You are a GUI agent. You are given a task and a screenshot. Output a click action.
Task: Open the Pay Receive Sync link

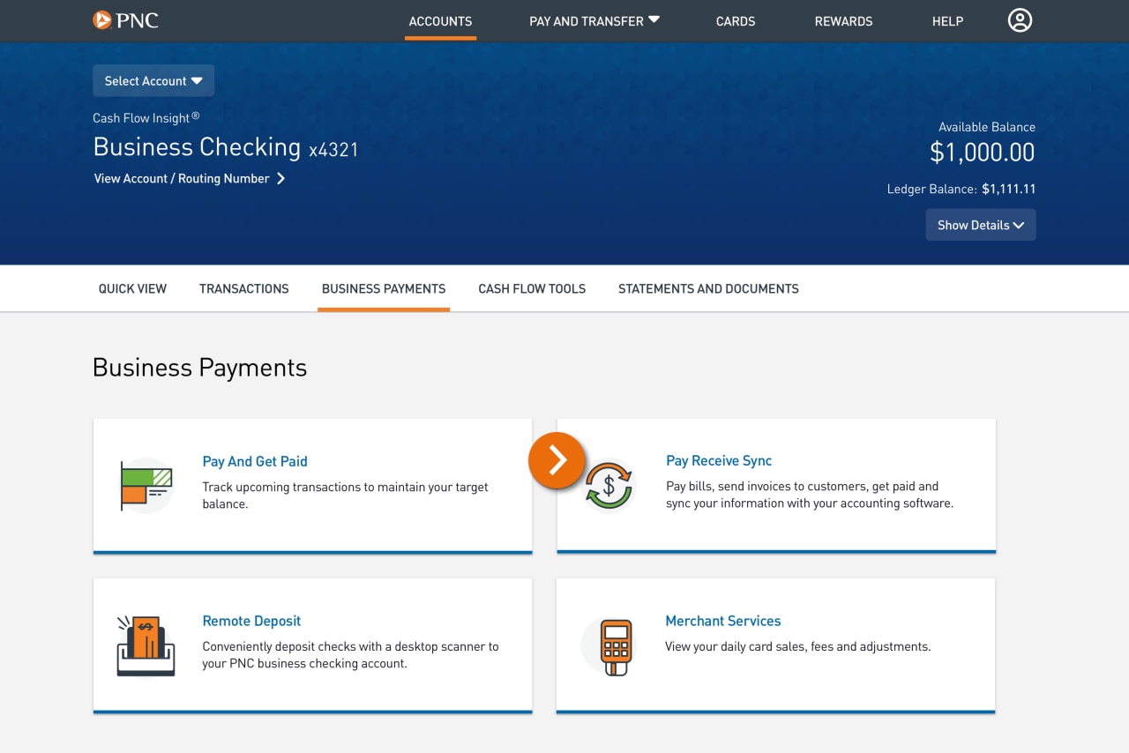point(719,459)
